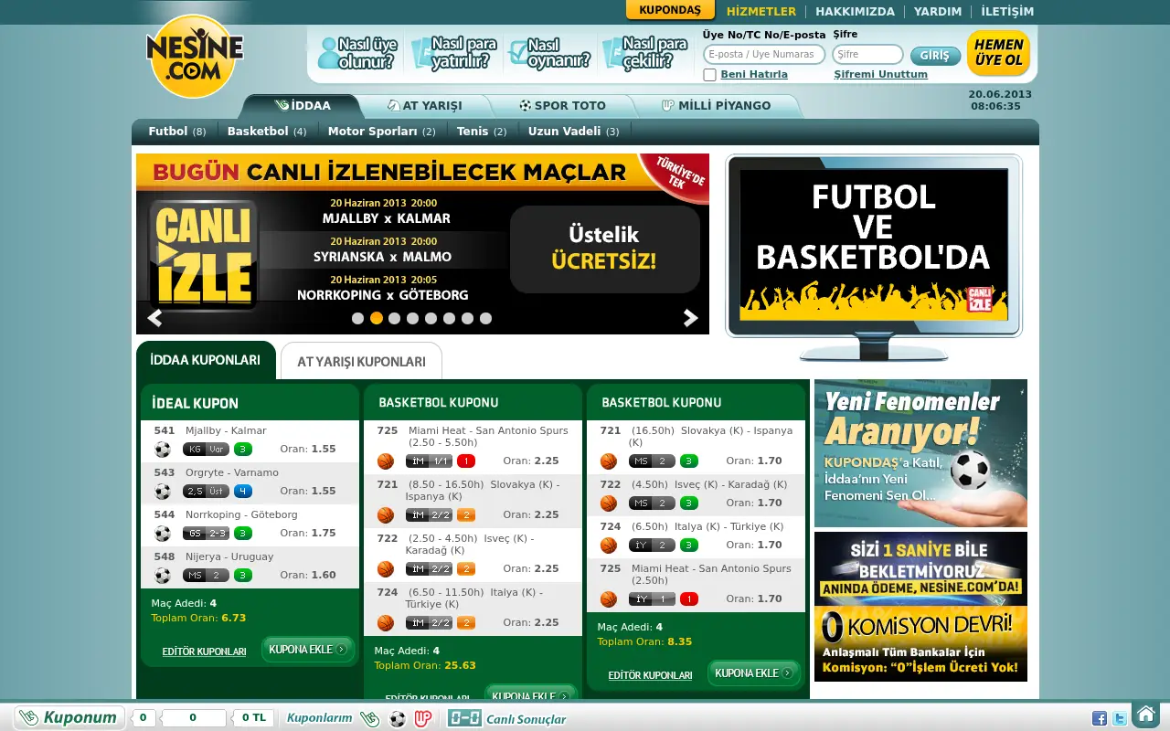Click the Canlı Sonuçlar scoreboard icon
The height and width of the screenshot is (731, 1170).
pyautogui.click(x=464, y=718)
